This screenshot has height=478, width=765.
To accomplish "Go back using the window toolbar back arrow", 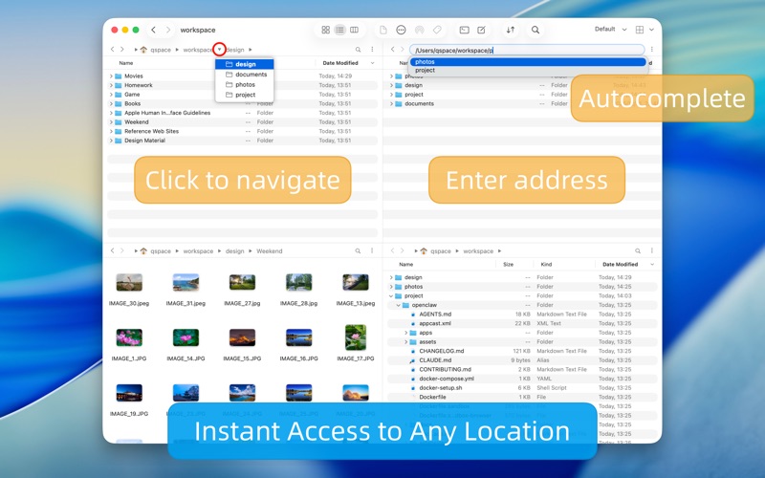I will 153,30.
